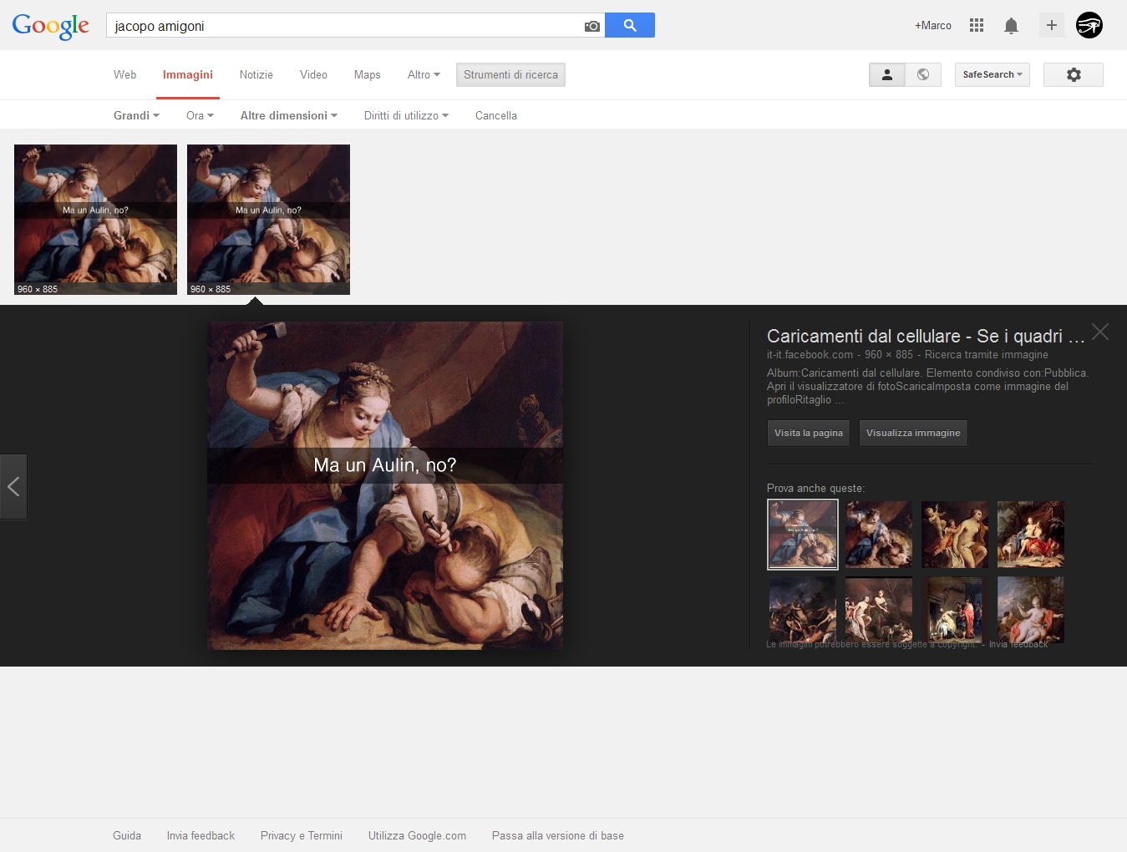This screenshot has width=1127, height=852.
Task: Open the profile avatar menu
Action: click(1089, 25)
